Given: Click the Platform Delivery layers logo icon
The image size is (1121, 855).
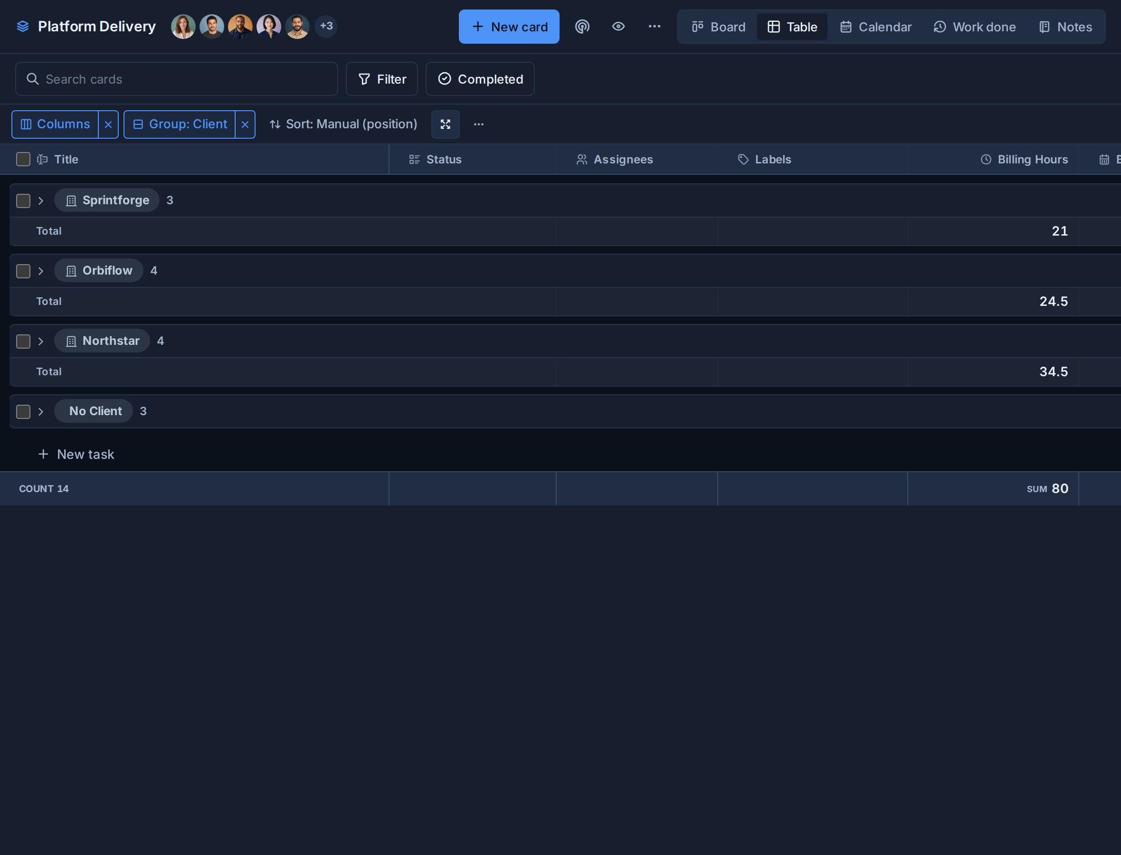Looking at the screenshot, I should [x=22, y=27].
